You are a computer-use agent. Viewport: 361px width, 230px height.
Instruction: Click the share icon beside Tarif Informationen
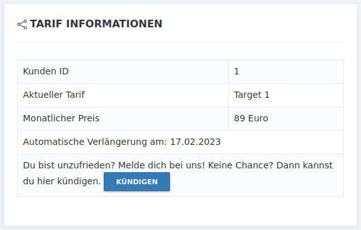click(22, 25)
